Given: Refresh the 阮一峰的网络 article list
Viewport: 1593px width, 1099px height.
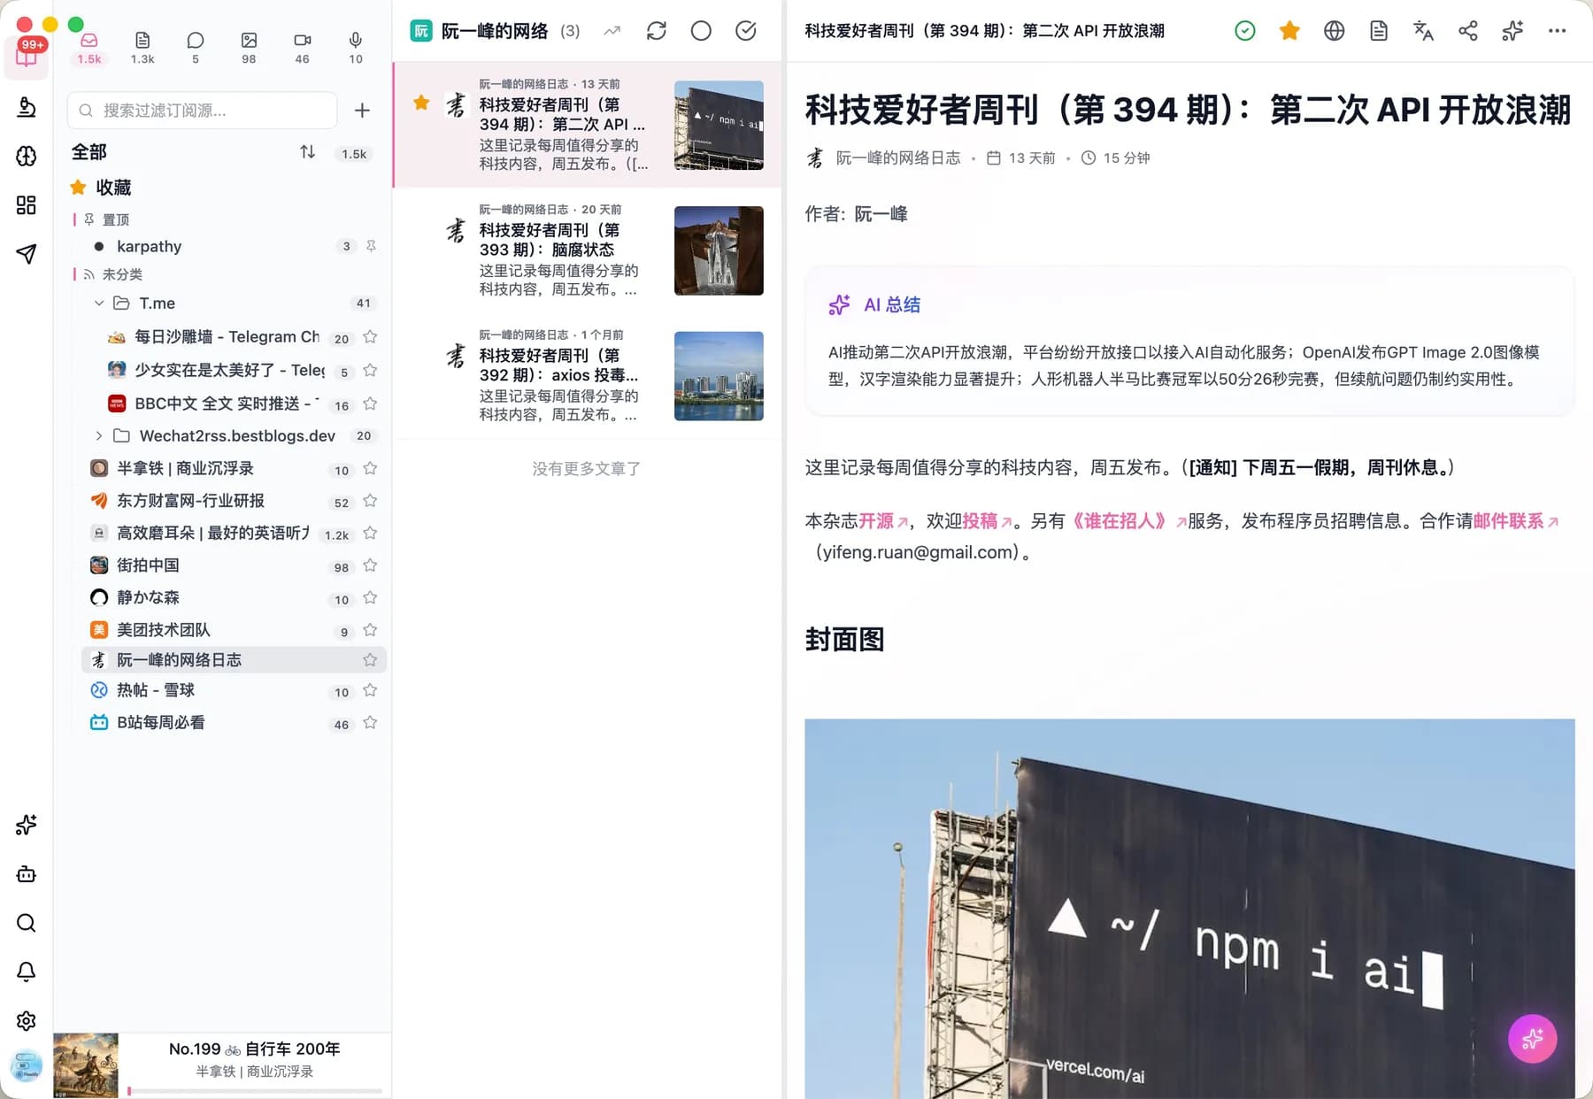Looking at the screenshot, I should pyautogui.click(x=657, y=31).
